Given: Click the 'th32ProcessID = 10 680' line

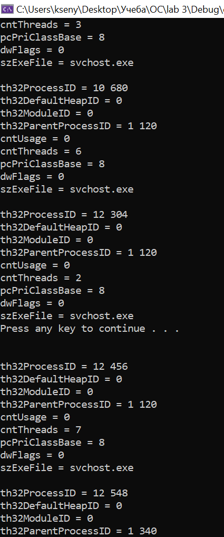Looking at the screenshot, I should (x=64, y=89).
